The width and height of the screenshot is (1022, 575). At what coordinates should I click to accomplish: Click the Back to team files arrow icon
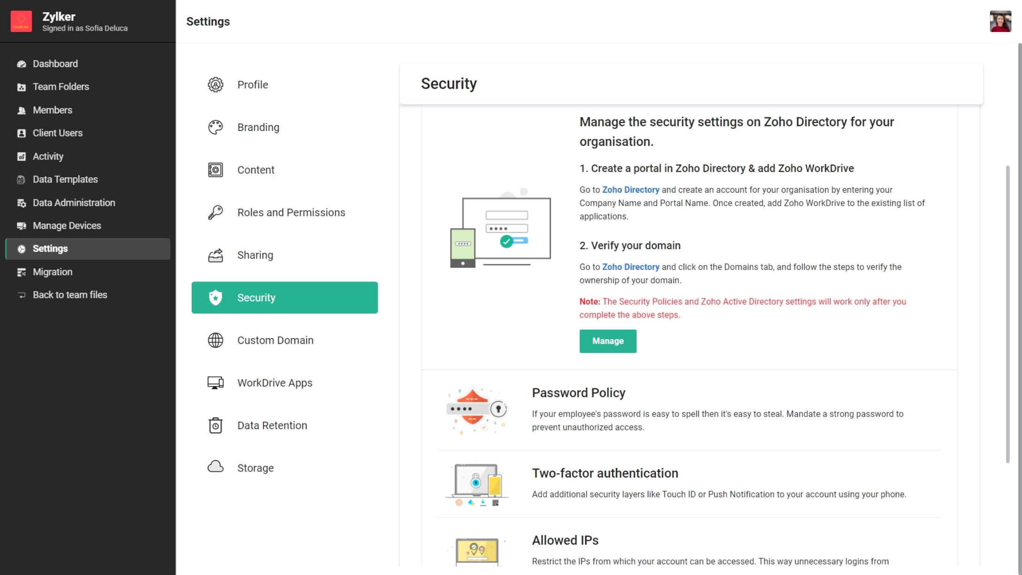(x=22, y=295)
